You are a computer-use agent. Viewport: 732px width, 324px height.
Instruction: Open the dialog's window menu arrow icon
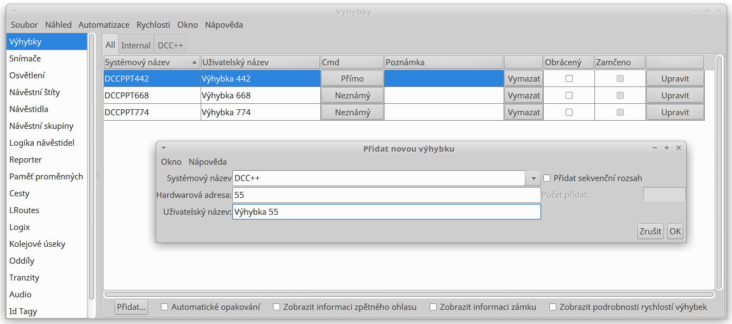click(164, 148)
